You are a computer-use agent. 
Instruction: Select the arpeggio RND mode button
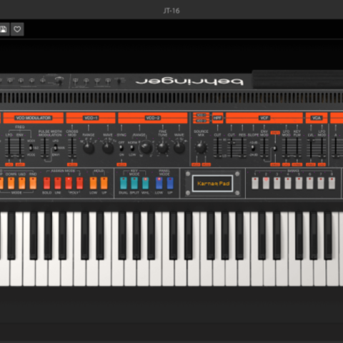[33, 183]
